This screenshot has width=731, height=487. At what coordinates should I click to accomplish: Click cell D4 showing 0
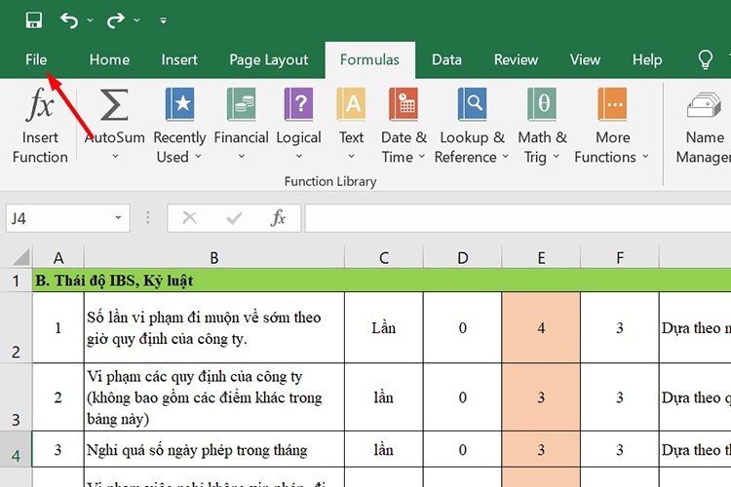[x=462, y=449]
